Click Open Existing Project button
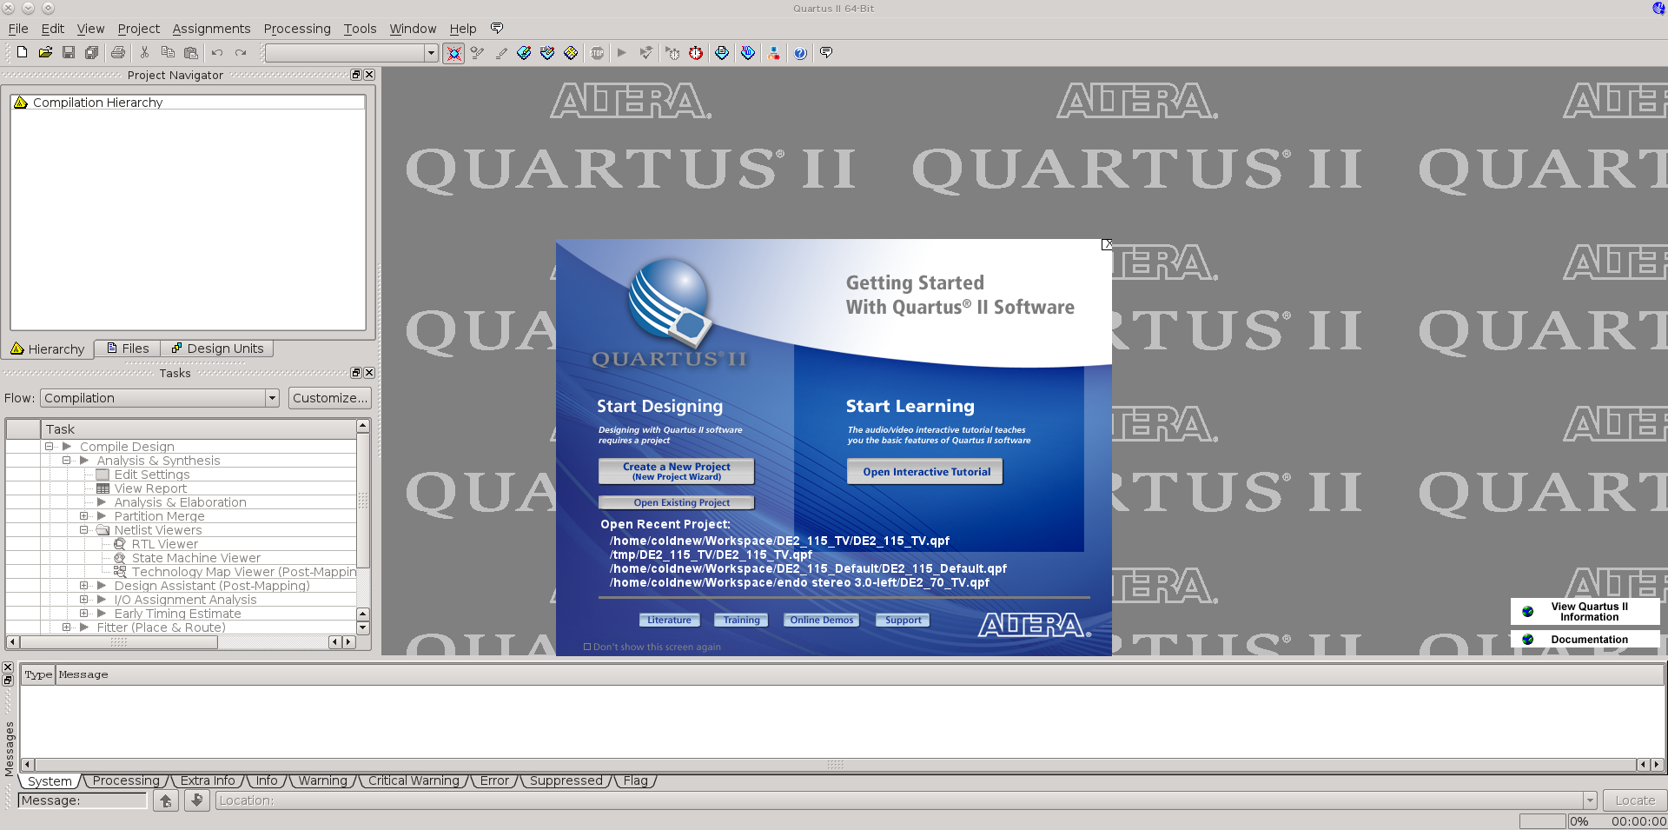The width and height of the screenshot is (1668, 830). click(x=676, y=502)
